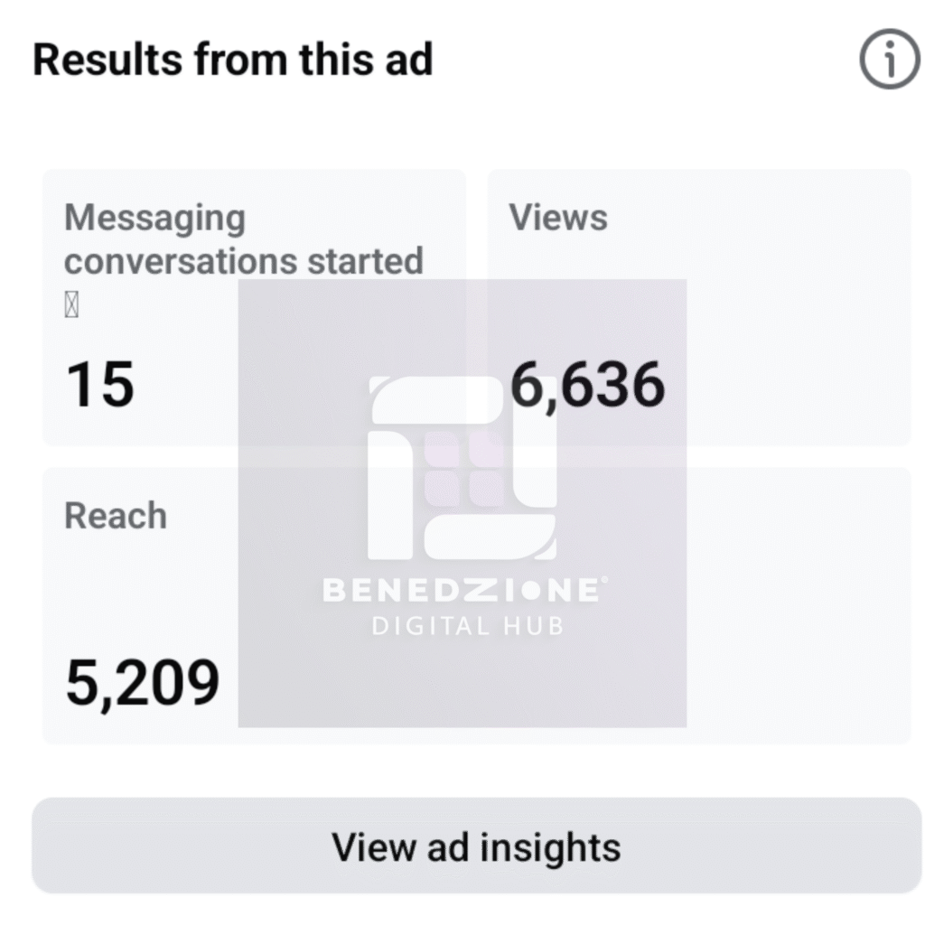925x925 pixels.
Task: Click the info icon beside the heading
Action: tap(889, 61)
